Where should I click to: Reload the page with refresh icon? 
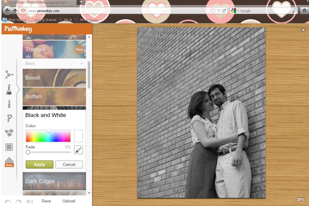pos(224,11)
